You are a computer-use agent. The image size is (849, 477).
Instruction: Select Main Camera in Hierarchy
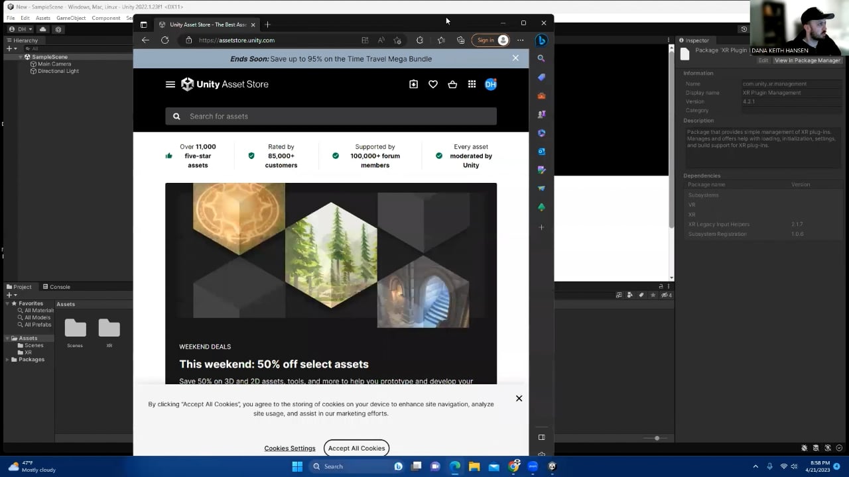click(54, 64)
